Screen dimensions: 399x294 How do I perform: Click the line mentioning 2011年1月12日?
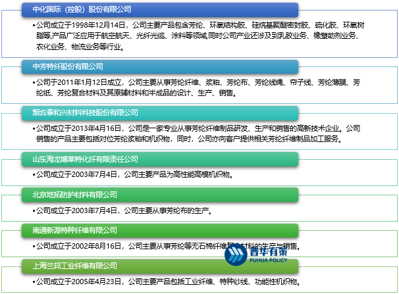(198, 83)
